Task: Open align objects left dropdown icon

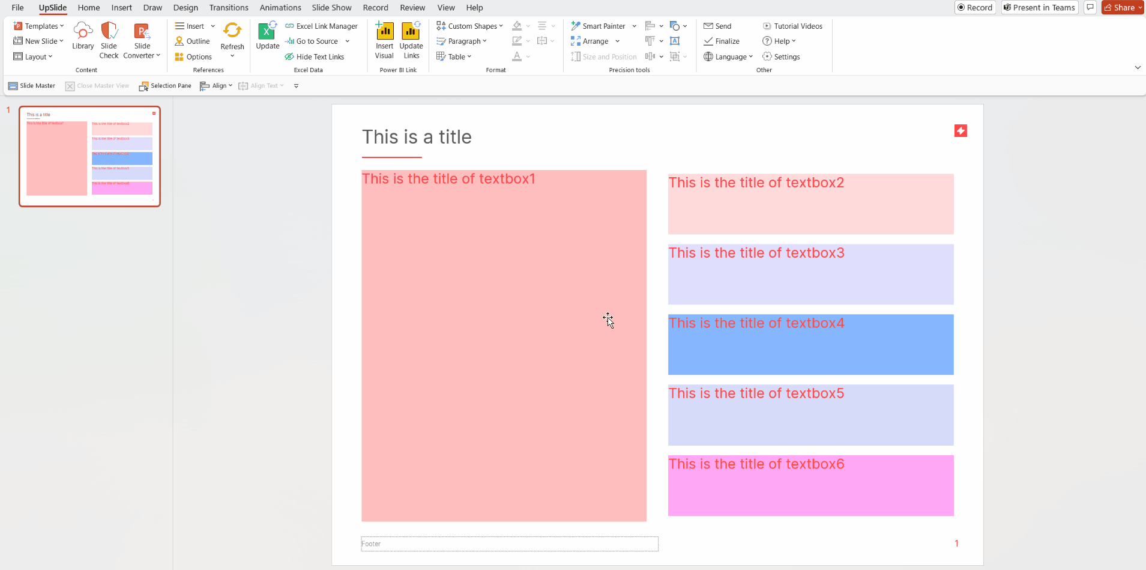Action: [654, 26]
